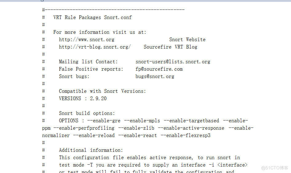Click the "Additional information:" line

click(x=91, y=150)
